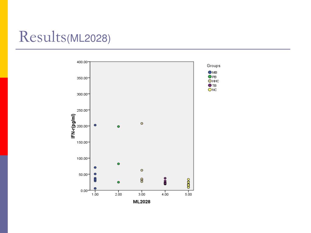
Task: Click the '350.00' y-axis label
Action: point(82,78)
